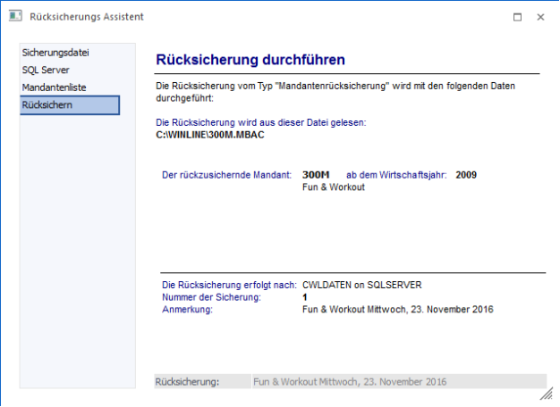The width and height of the screenshot is (560, 407).
Task: Maximize the Rücksicherungs Assistent window
Action: (518, 17)
